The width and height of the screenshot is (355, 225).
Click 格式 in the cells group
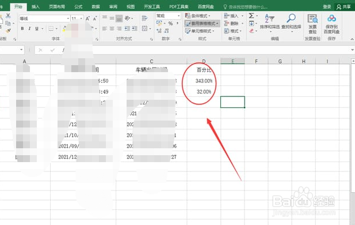click(x=233, y=31)
